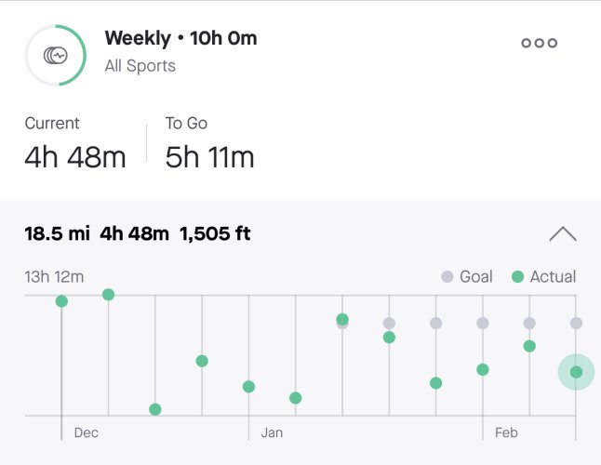Screen dimensions: 601x465
Task: Select the lowest green dot on the chart
Action: (x=155, y=409)
